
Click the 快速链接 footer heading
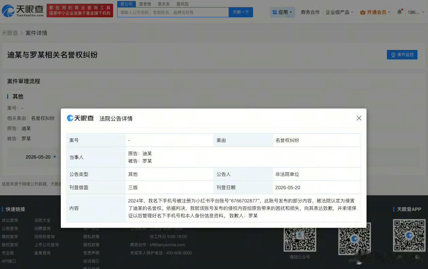click(x=15, y=209)
